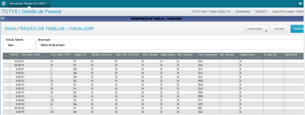
Task: Click the TOTVS logo icon in the top bar
Action: (x=3, y=3)
